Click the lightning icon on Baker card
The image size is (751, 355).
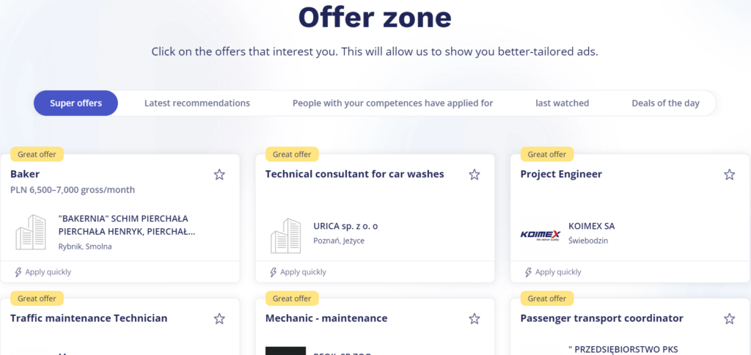pyautogui.click(x=18, y=272)
